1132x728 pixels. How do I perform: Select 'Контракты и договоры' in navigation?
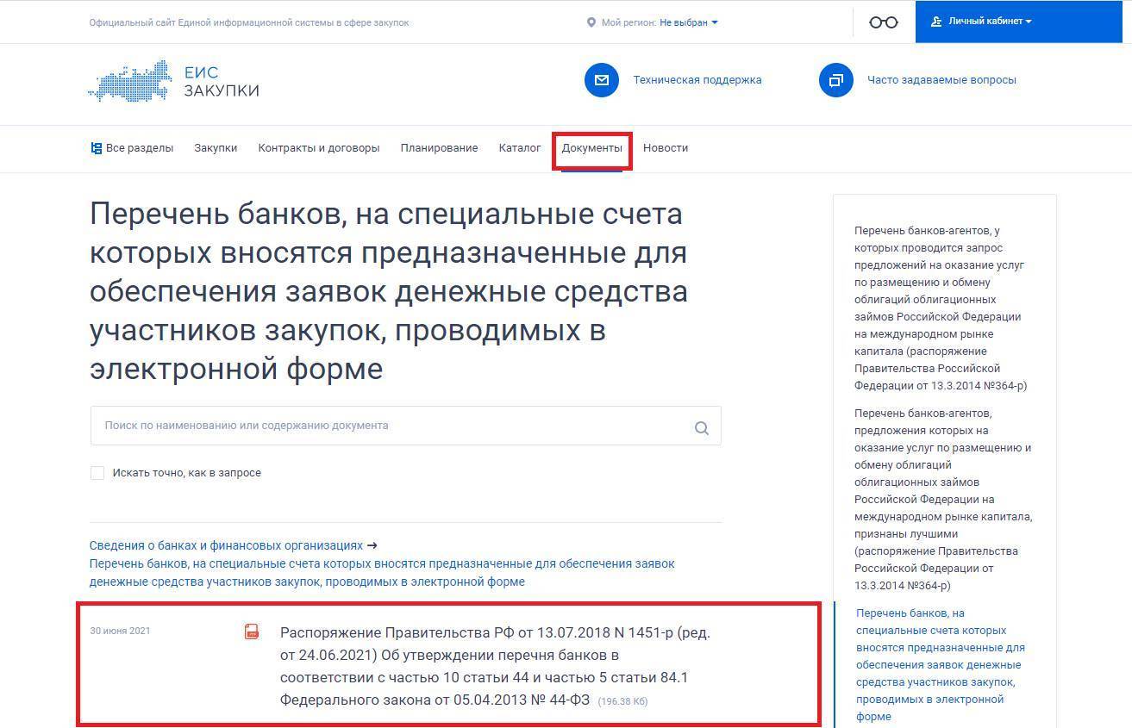(318, 148)
